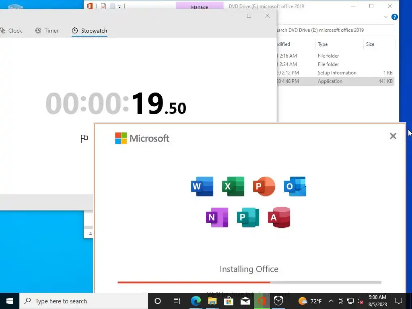The width and height of the screenshot is (412, 309).
Task: Click the Alarms & Clock taskbar icon
Action: (x=278, y=301)
